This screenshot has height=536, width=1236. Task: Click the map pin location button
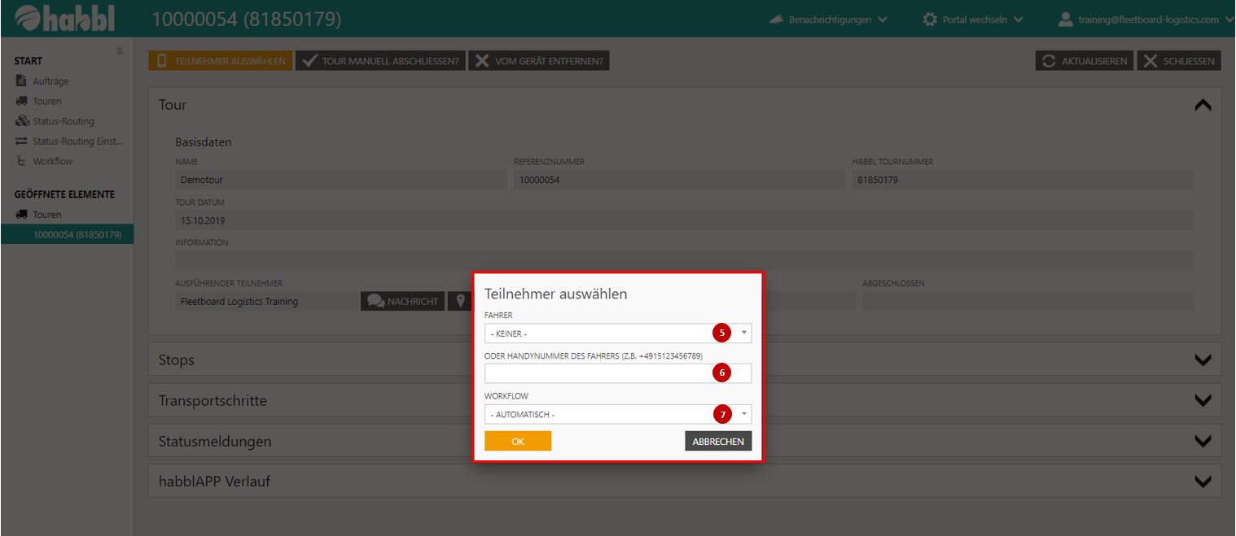click(x=460, y=302)
